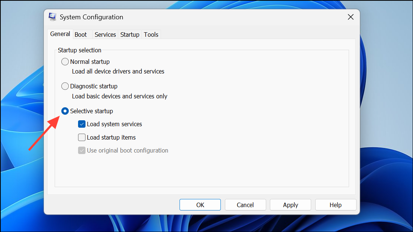Viewport: 413px width, 232px height.
Task: Apply the configuration changes
Action: pyautogui.click(x=290, y=205)
